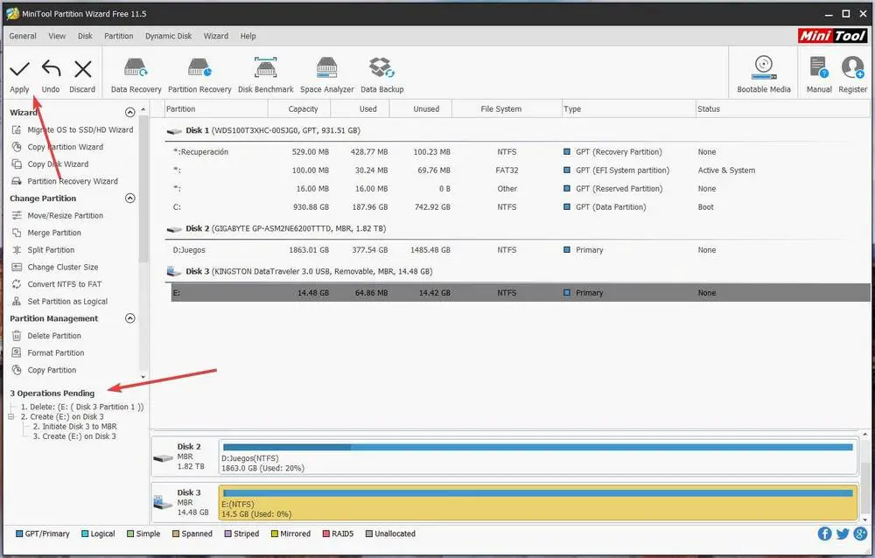Collapse the Wizard section

130,112
